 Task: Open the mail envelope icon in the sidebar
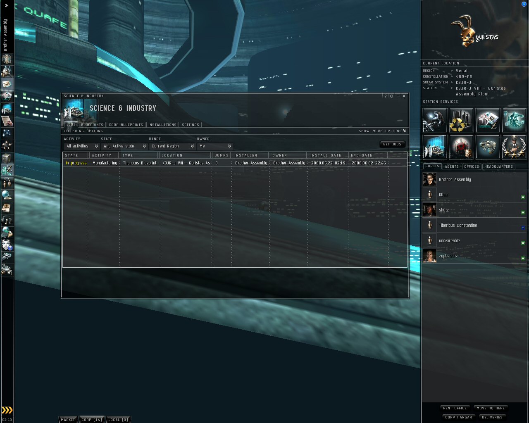pos(7,84)
